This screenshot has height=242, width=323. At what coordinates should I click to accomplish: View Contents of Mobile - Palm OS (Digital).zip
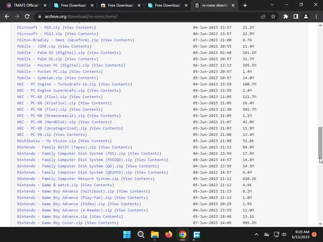104,53
